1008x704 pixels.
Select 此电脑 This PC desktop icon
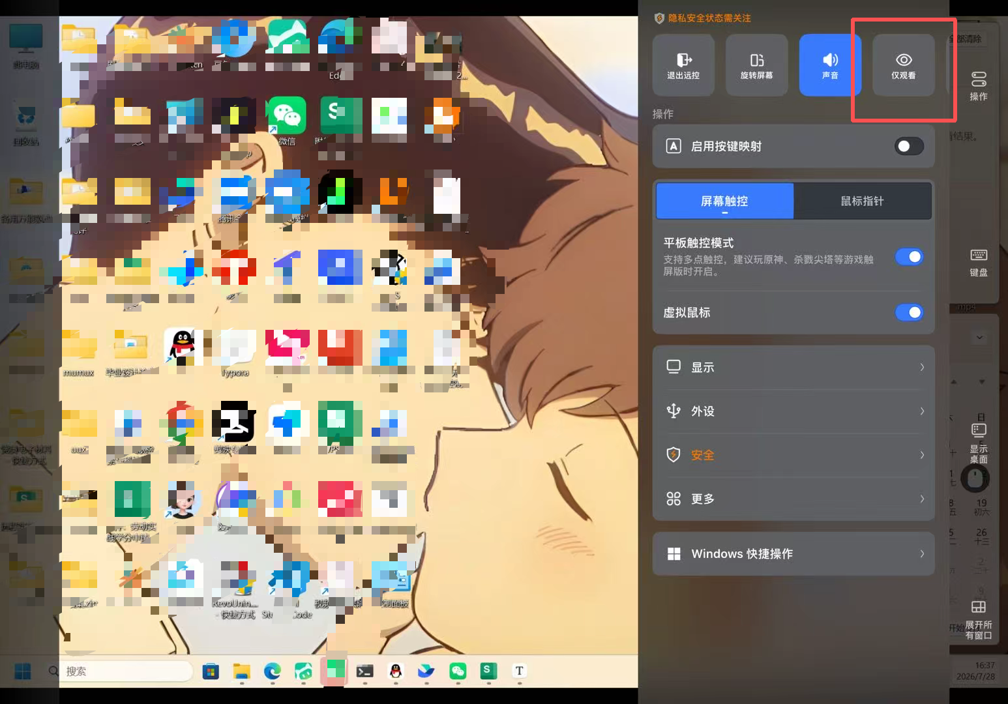click(x=26, y=47)
